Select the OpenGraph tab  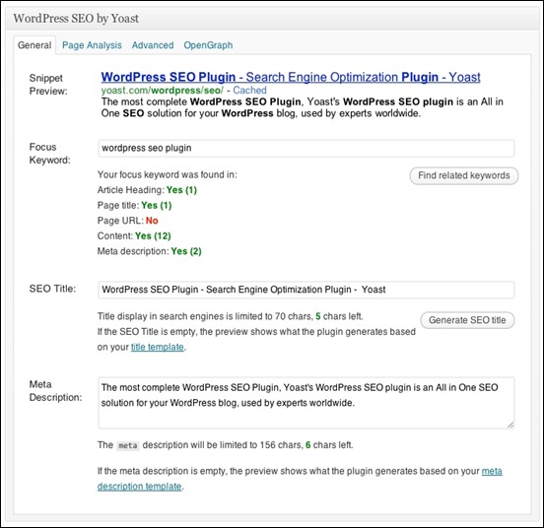208,45
